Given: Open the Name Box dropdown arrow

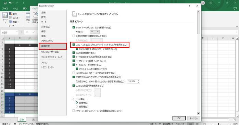Looking at the screenshot, I should 17,32.
